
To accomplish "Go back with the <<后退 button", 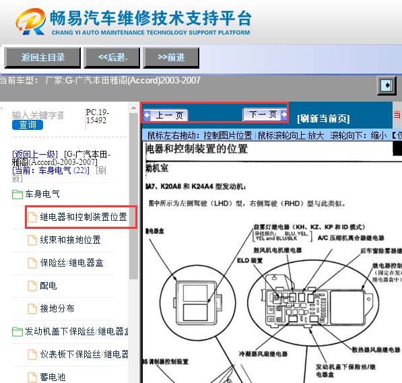I will (x=112, y=58).
